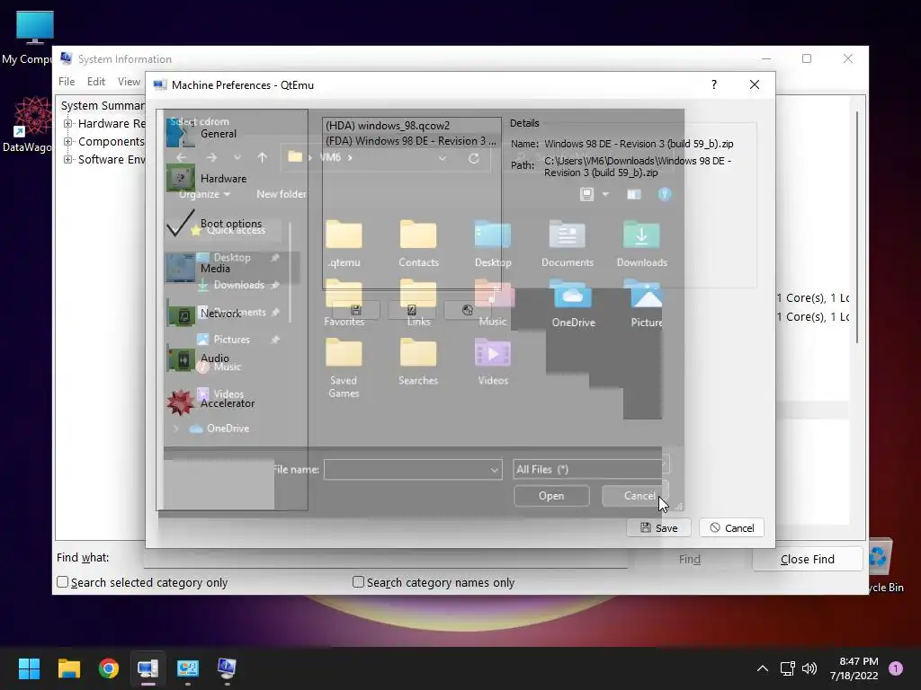Image resolution: width=921 pixels, height=690 pixels.
Task: Select the Media section icon
Action: click(180, 268)
